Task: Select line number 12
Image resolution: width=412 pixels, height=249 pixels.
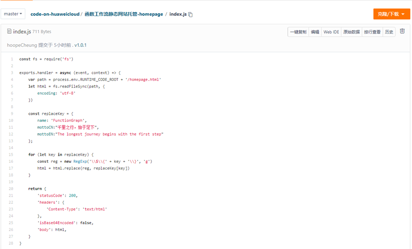Action: [x=11, y=134]
